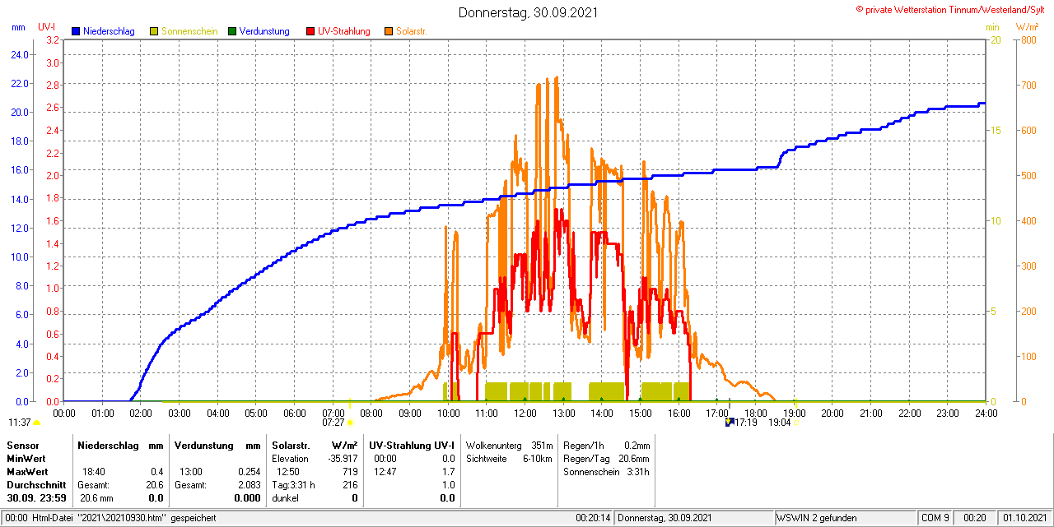The image size is (1054, 527).
Task: Click the blue Niederschlag legend swatch
Action: point(76,31)
